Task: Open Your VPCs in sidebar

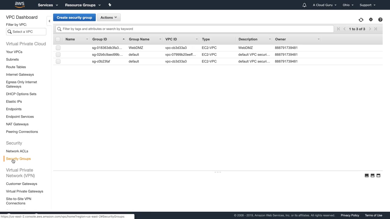Action: (14, 52)
